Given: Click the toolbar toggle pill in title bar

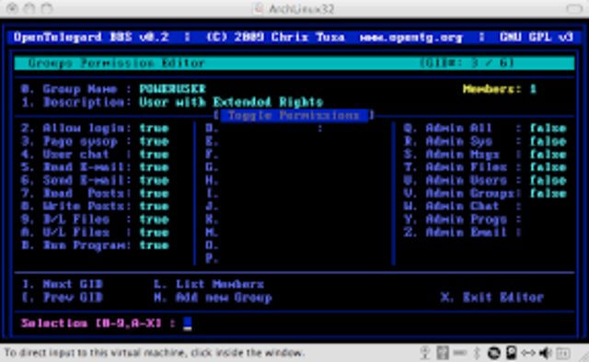Looking at the screenshot, I should [573, 8].
